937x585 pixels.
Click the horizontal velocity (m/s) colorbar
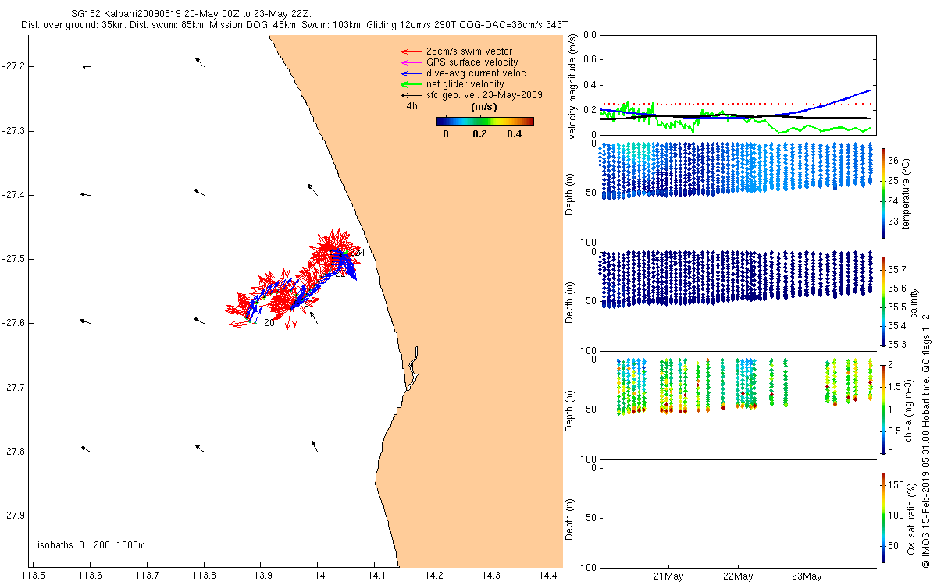(x=485, y=121)
